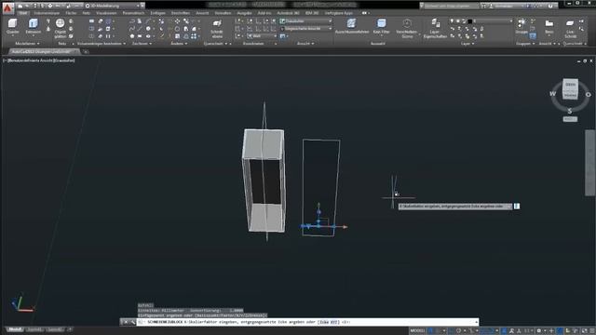Open the 3D-Modellierung workspace dropdown
The width and height of the screenshot is (596, 335).
pos(114,6)
